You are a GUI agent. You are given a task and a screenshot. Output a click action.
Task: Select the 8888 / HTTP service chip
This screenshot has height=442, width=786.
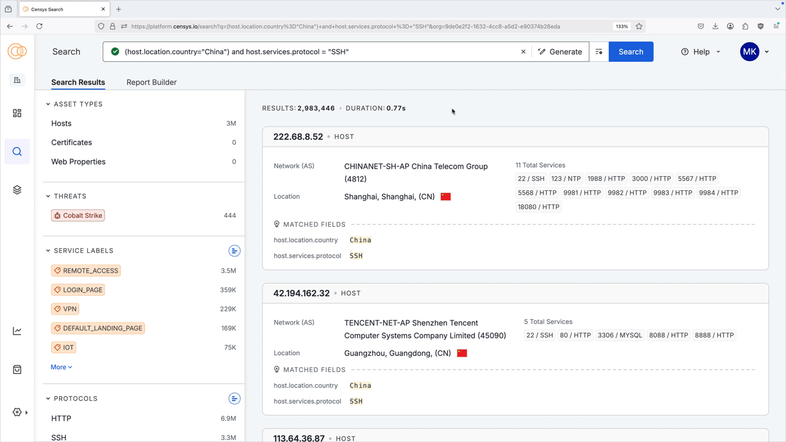tap(714, 335)
